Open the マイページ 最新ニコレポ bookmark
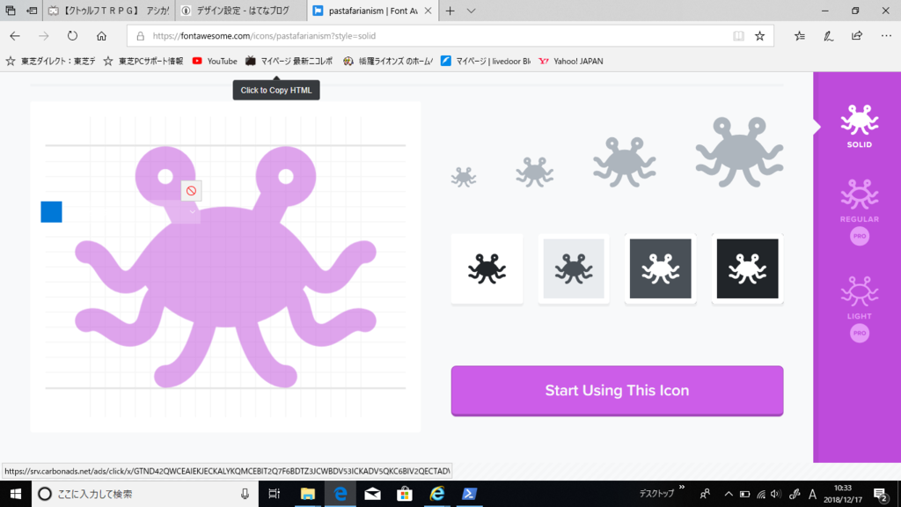This screenshot has height=507, width=901. click(289, 61)
